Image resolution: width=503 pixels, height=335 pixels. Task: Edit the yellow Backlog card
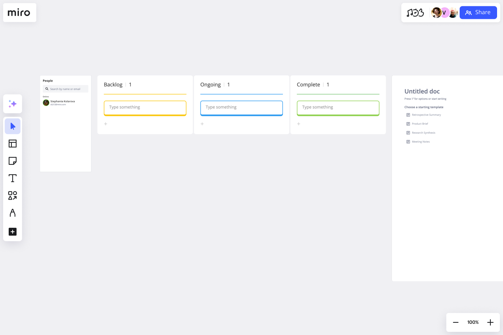[145, 108]
